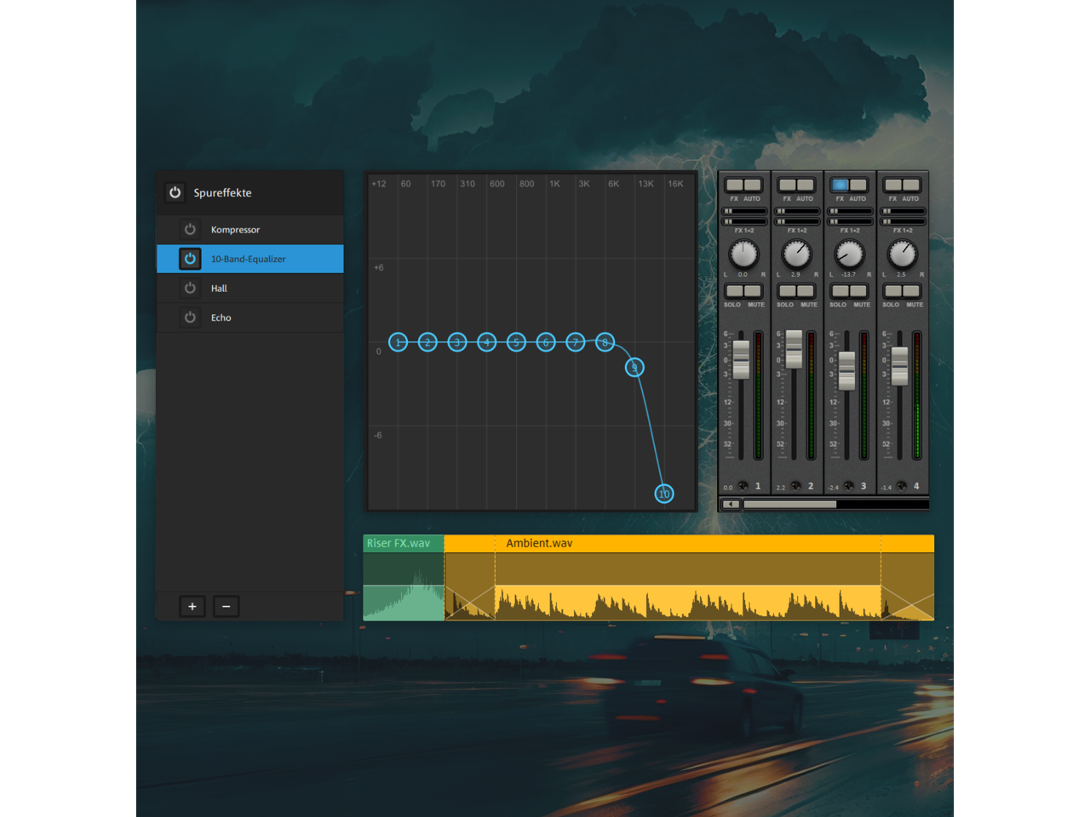Screen dimensions: 1090x817
Task: Click the channel 3 pan knob
Action: [x=849, y=254]
